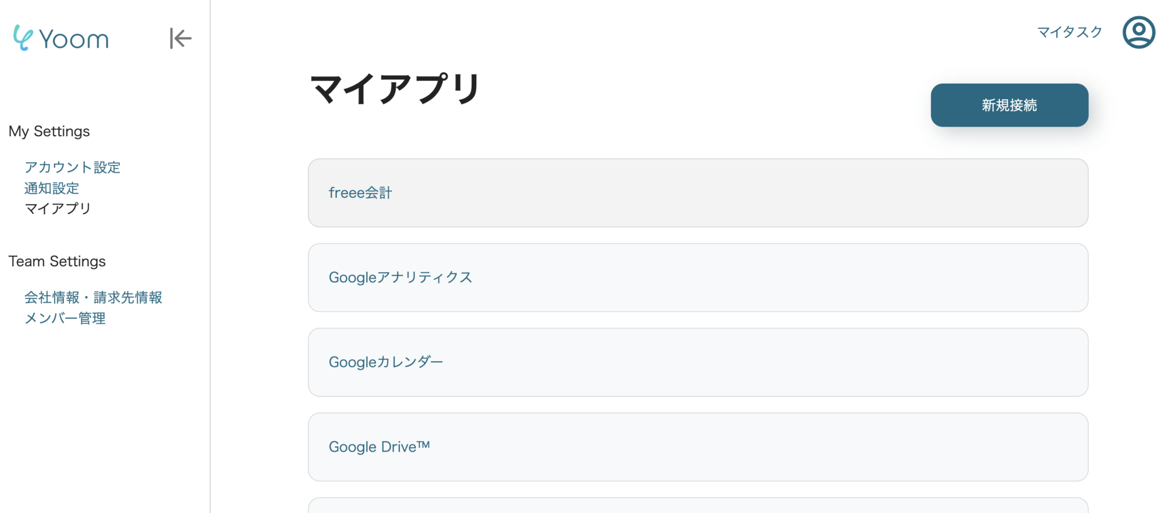Open メンバー管理 member management

tap(65, 318)
